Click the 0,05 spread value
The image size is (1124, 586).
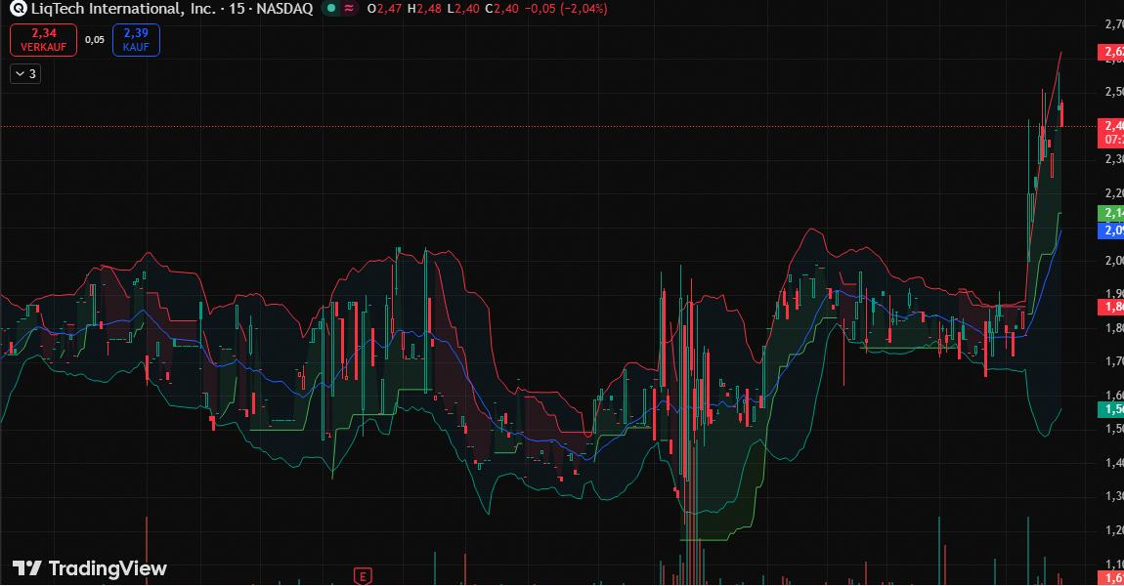point(93,40)
